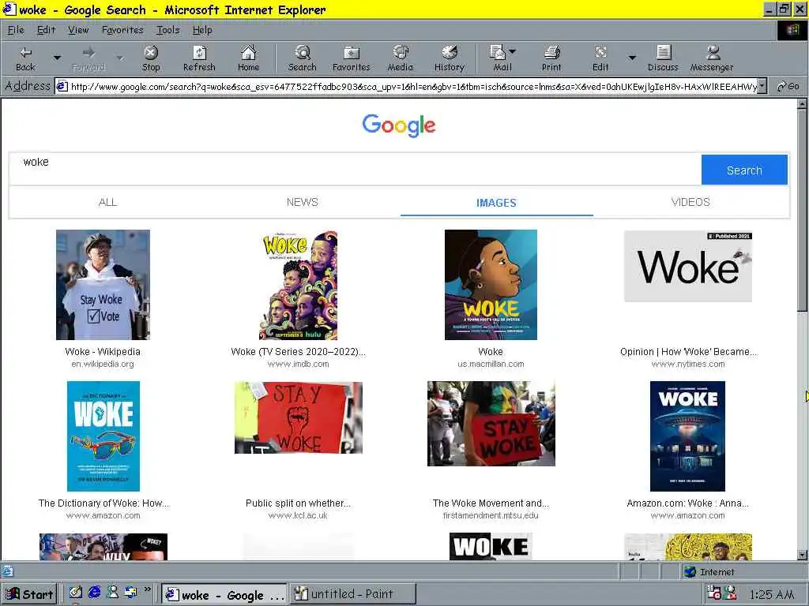Viewport: 809px width, 606px height.
Task: Open the red Stay Woke fist thumbnail
Action: tap(298, 417)
